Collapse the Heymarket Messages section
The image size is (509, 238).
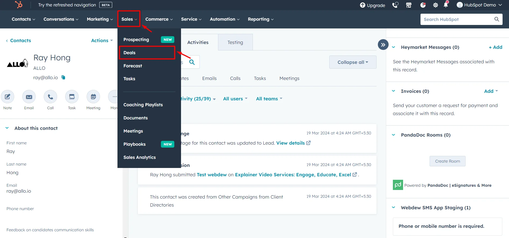pyautogui.click(x=393, y=47)
